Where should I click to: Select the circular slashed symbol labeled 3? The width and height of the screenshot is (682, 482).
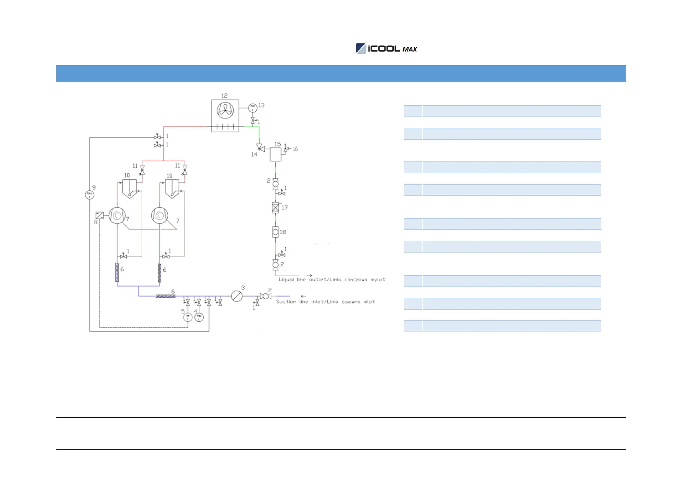click(237, 296)
